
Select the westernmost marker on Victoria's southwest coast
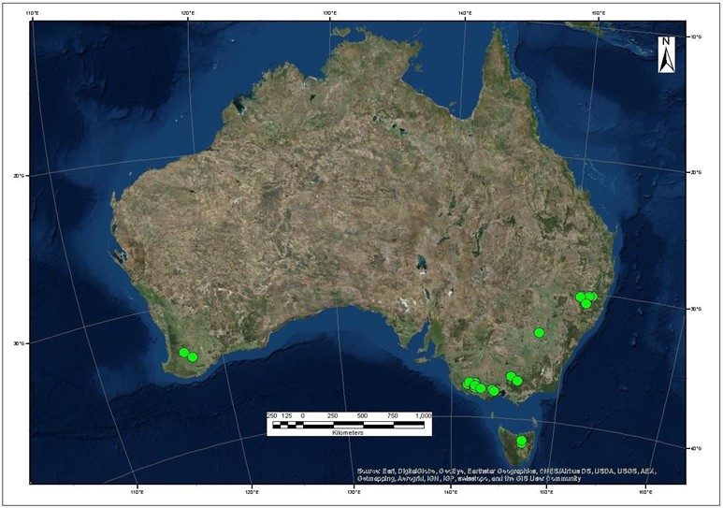tap(468, 383)
